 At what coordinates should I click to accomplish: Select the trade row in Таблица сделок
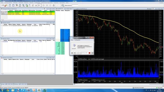(x=28, y=26)
